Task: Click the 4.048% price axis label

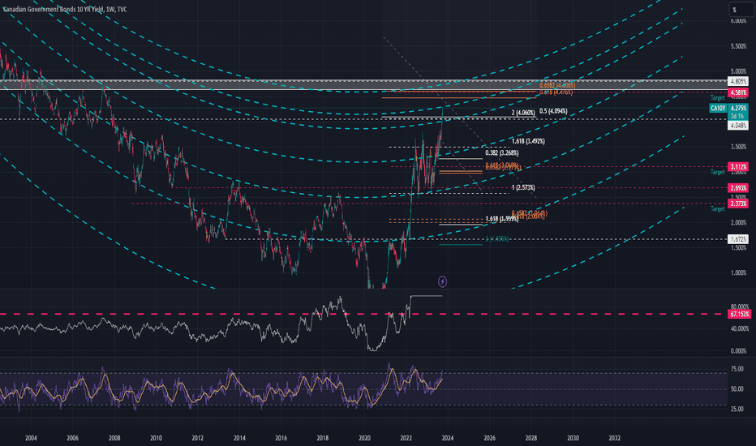Action: 738,126
